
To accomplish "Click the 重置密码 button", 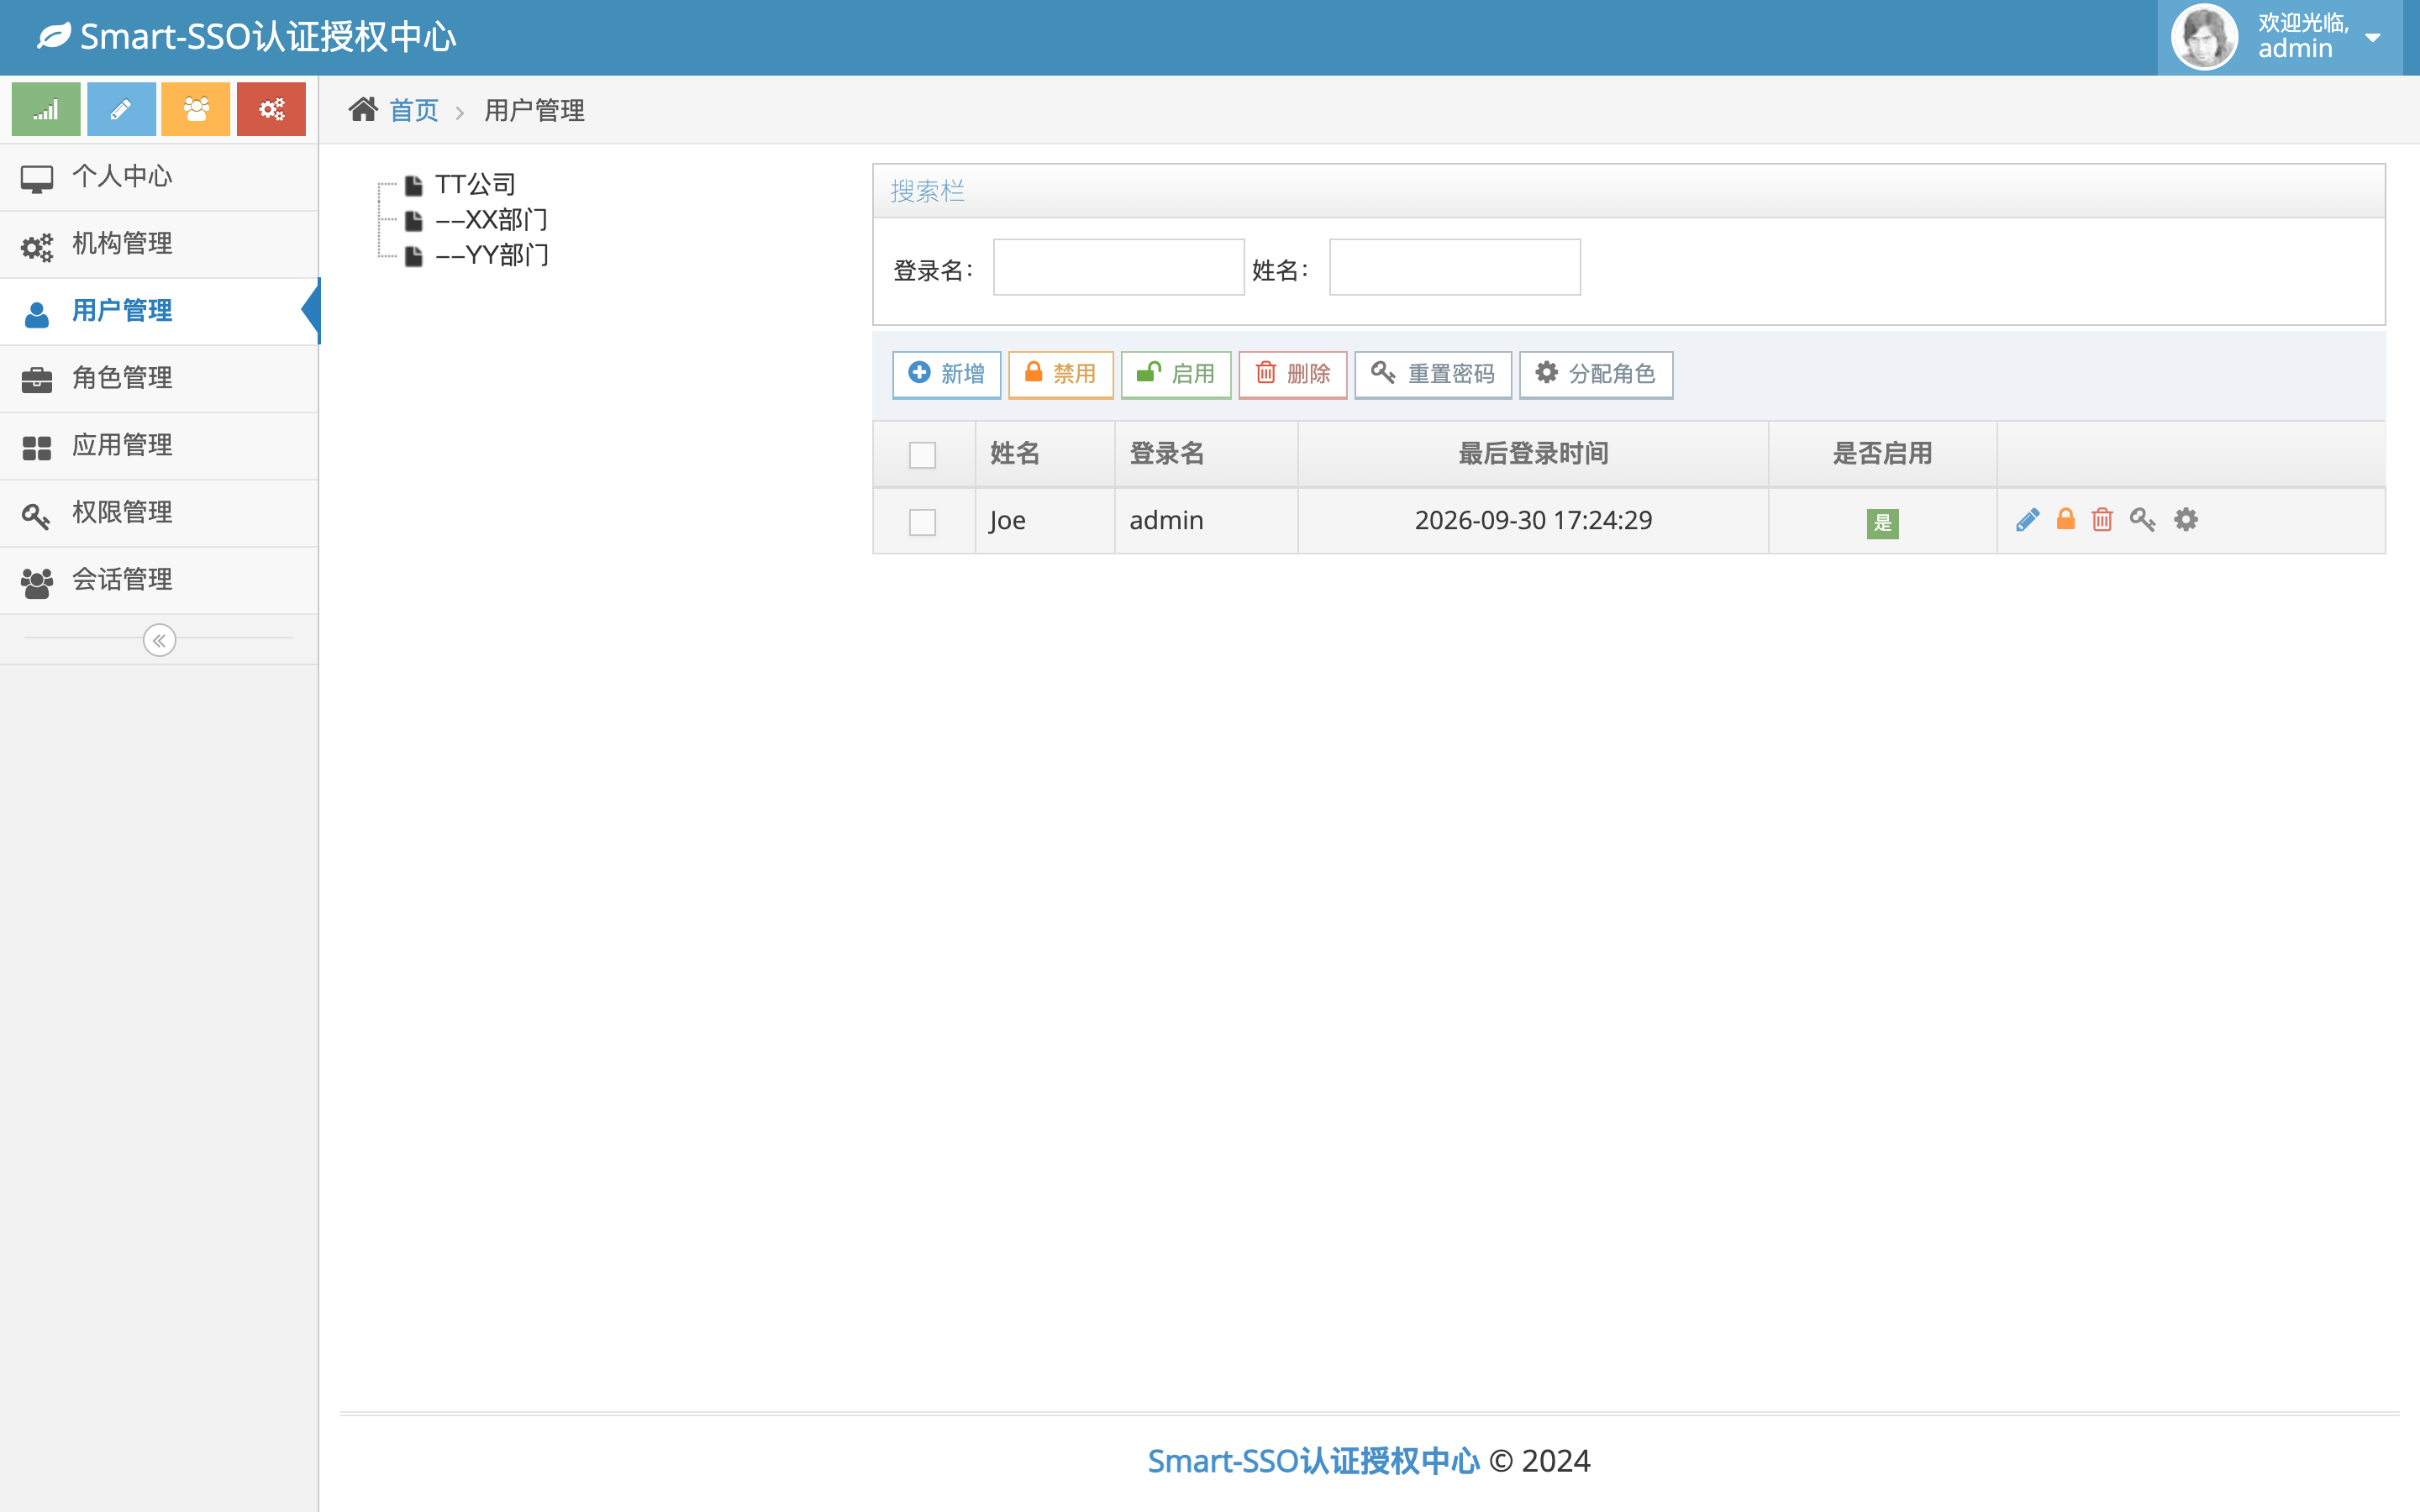I will (1433, 374).
